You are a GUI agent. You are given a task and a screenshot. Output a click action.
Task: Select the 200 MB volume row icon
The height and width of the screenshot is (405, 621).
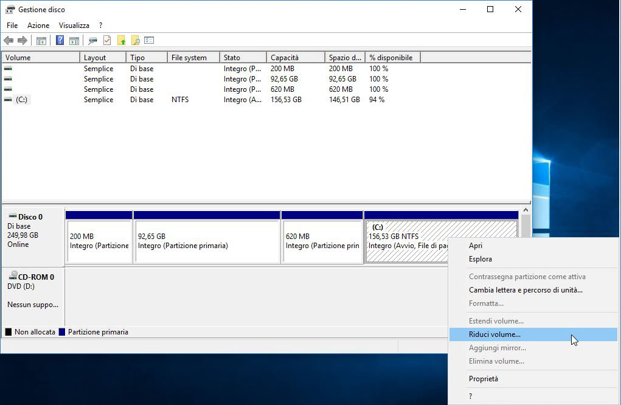point(8,69)
